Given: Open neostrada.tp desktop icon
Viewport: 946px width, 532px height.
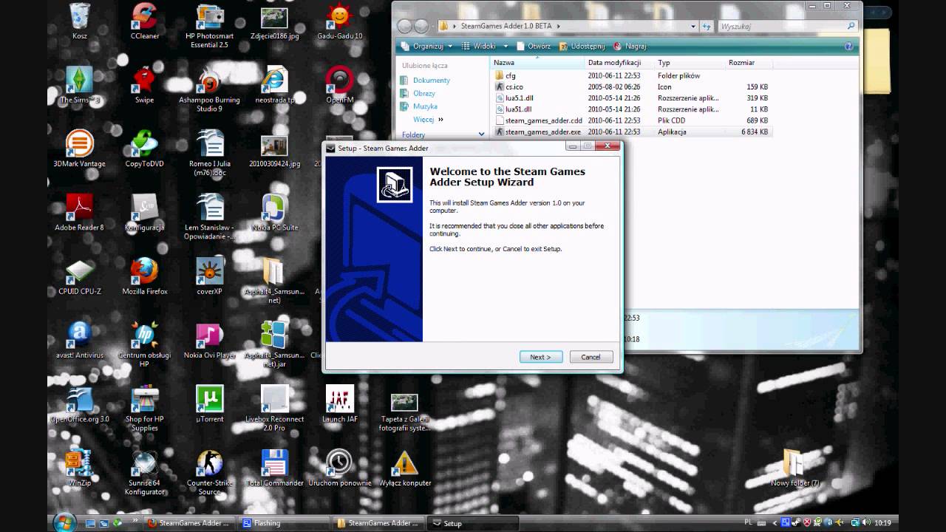Looking at the screenshot, I should click(274, 85).
